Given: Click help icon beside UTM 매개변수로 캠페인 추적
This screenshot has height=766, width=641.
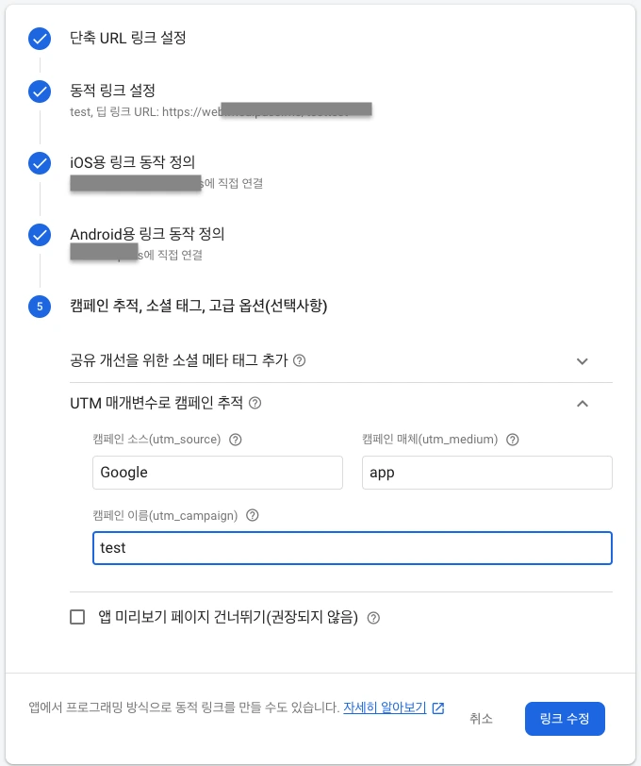Looking at the screenshot, I should click(255, 403).
